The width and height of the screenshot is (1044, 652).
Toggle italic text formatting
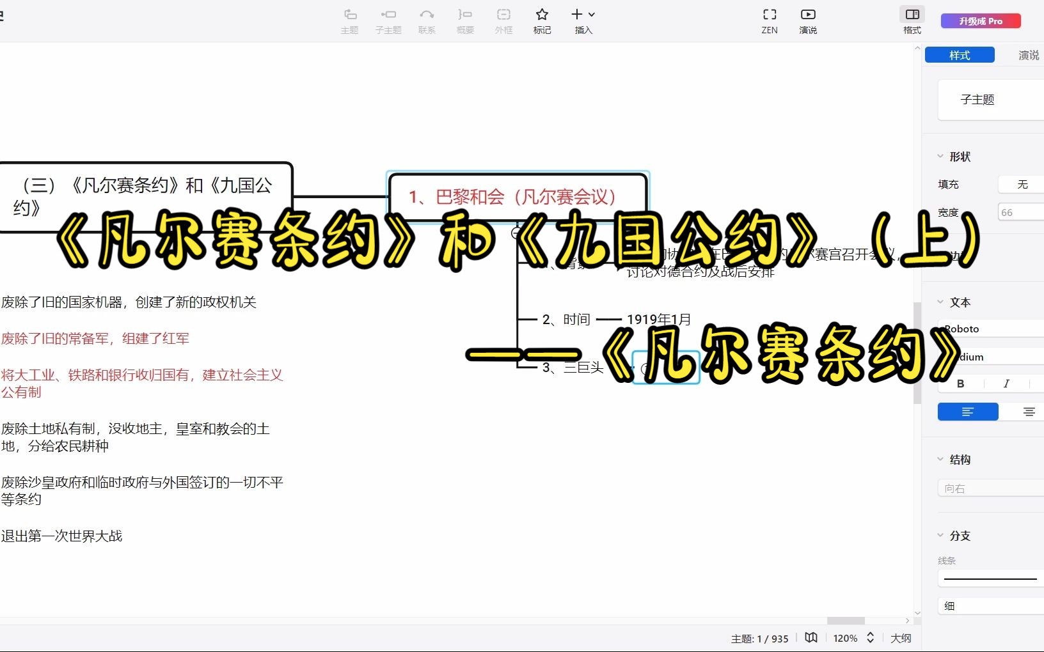pyautogui.click(x=1006, y=384)
